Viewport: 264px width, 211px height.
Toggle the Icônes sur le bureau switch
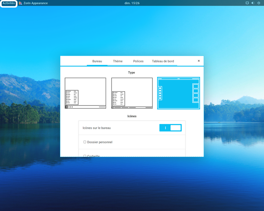point(170,128)
